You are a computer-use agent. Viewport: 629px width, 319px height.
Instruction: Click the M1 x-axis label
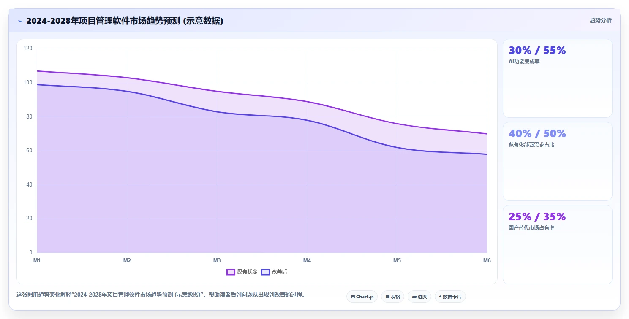tap(37, 261)
